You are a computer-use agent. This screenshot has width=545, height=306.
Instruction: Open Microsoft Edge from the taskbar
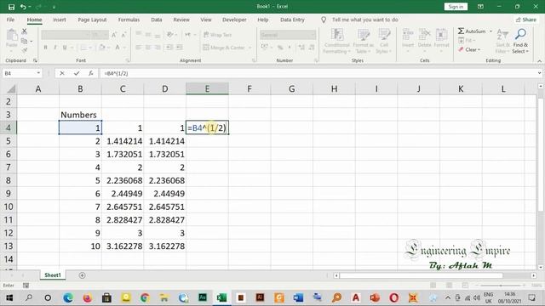coord(68,297)
